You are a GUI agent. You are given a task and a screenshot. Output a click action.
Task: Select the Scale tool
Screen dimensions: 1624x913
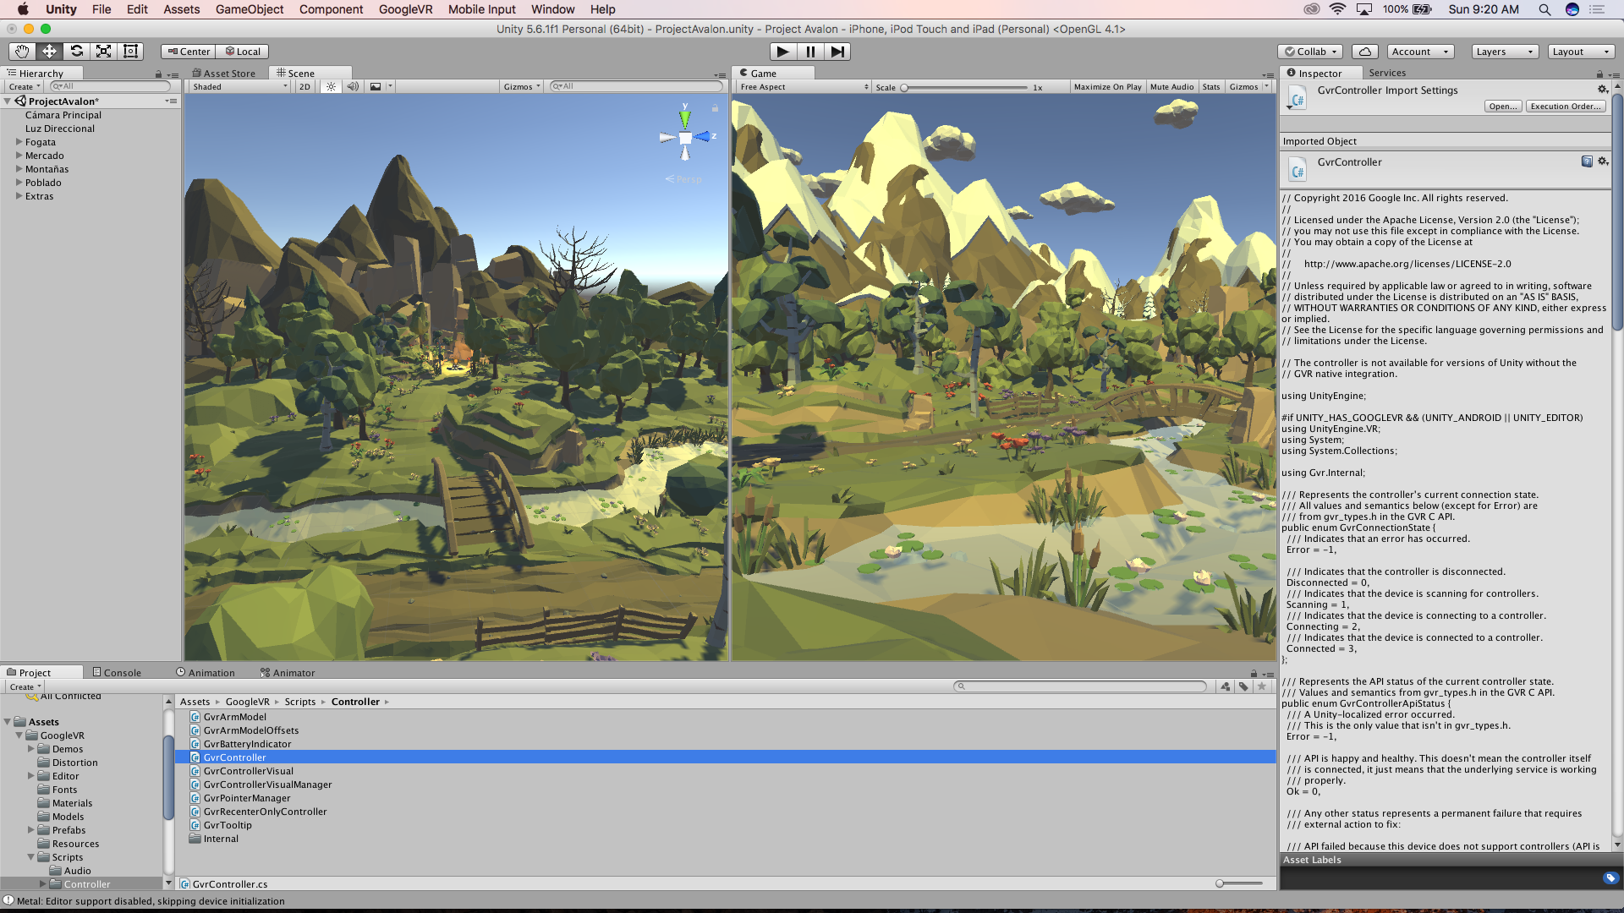(103, 52)
